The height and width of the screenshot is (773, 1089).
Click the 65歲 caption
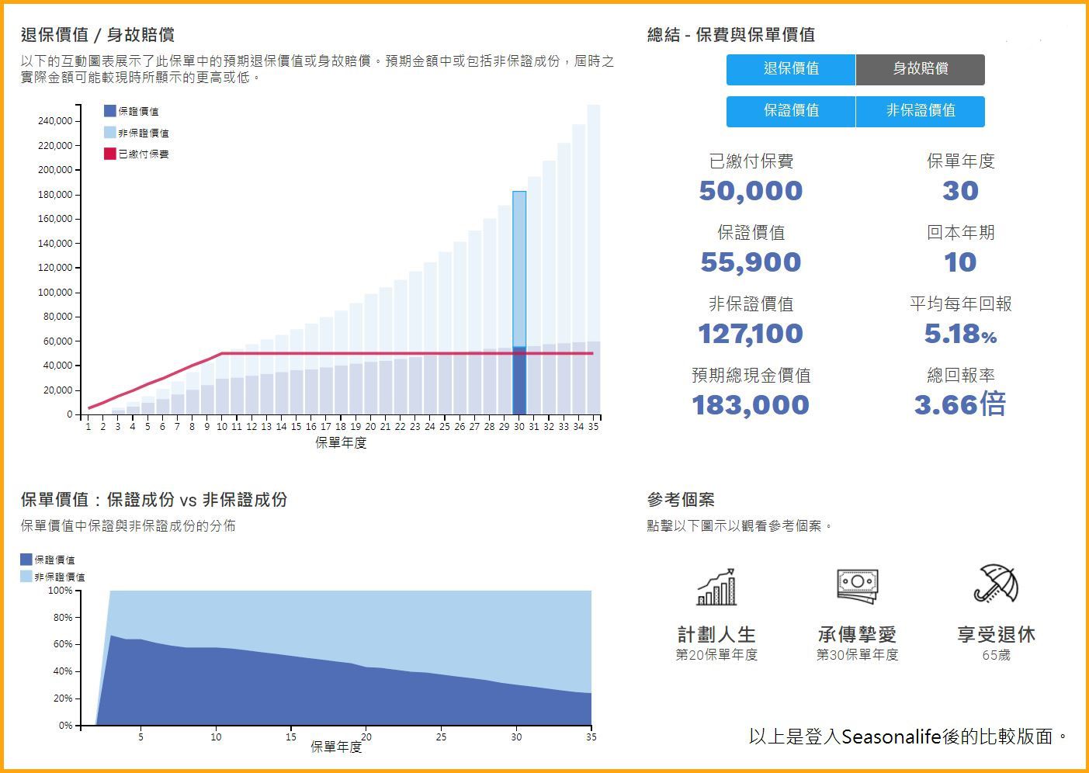[x=996, y=655]
